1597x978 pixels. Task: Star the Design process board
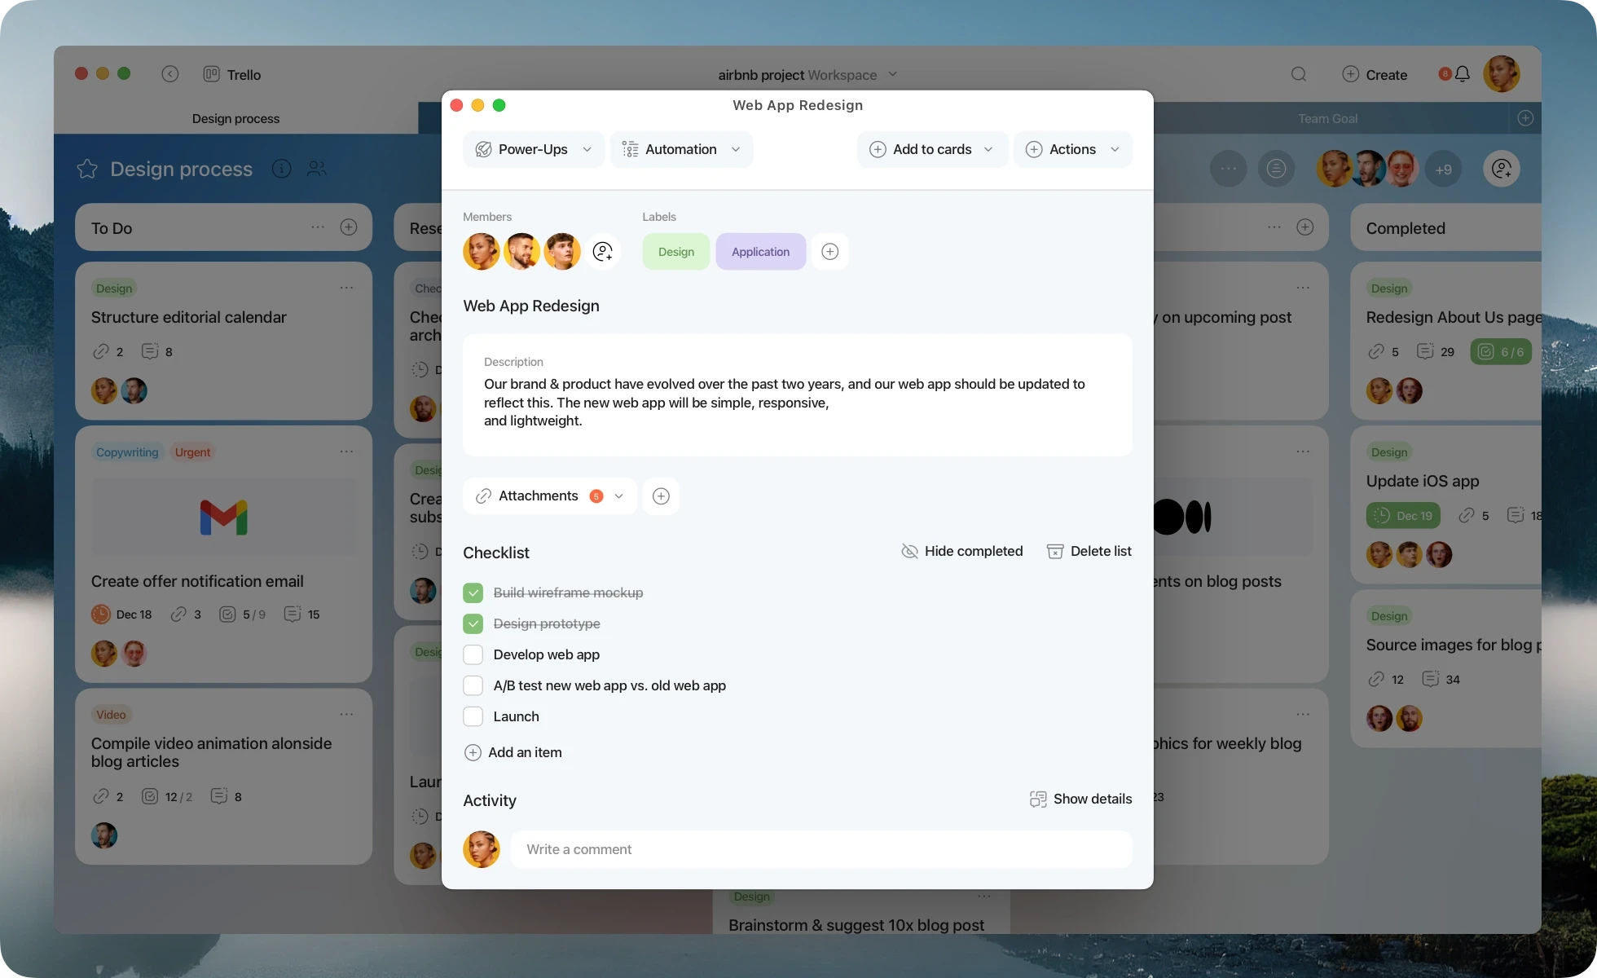tap(87, 169)
